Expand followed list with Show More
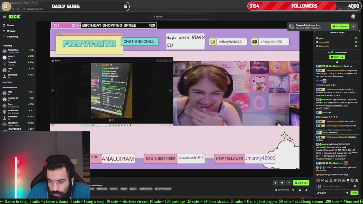363x204 pixels. click(7, 82)
